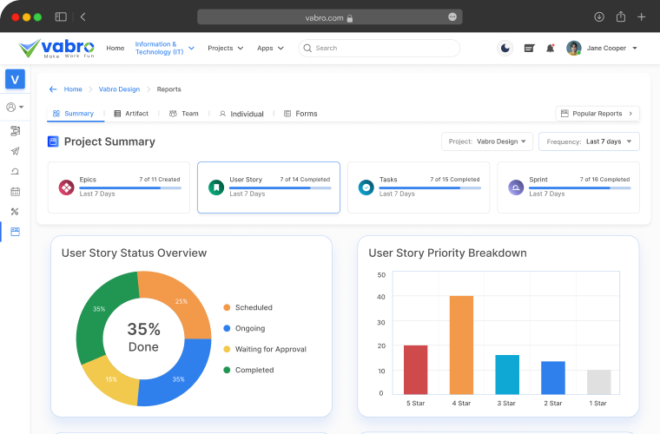660x434 pixels.
Task: Click the blue V workspace icon
Action: pos(15,80)
